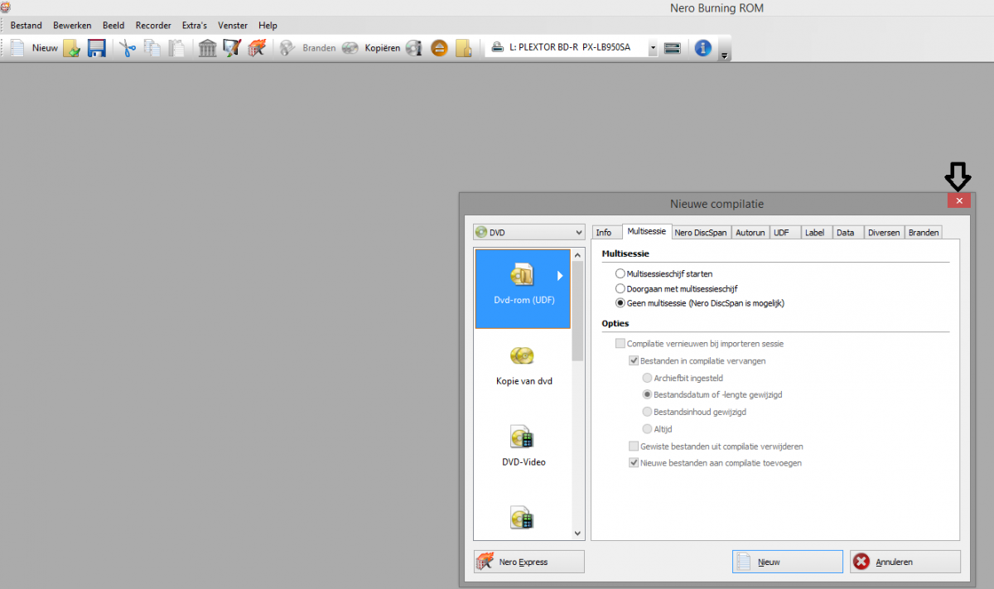Click the Nero application icon in title bar
994x589 pixels.
[x=5, y=7]
